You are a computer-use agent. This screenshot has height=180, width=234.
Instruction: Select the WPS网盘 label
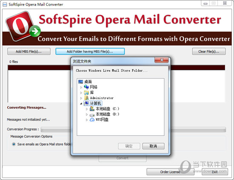102,120
